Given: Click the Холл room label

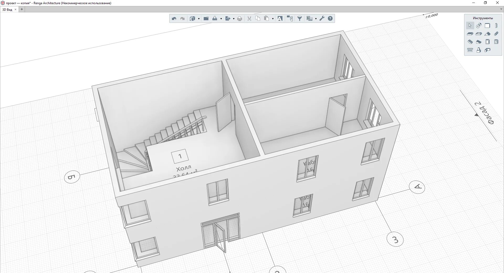Looking at the screenshot, I should coord(184,168).
